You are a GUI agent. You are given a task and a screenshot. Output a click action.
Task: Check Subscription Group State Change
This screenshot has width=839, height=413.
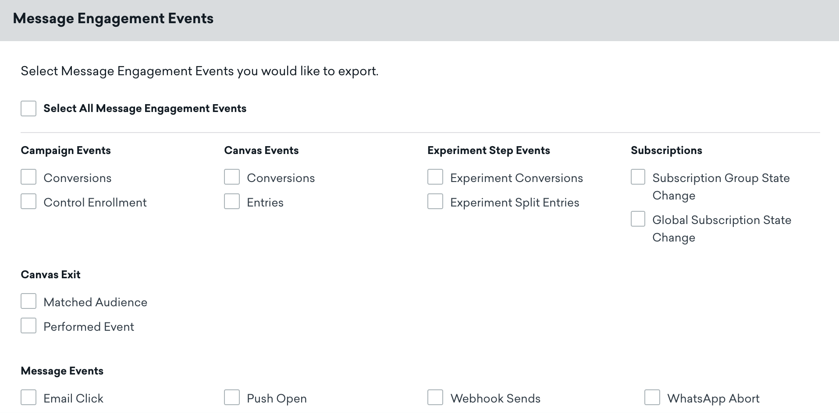pyautogui.click(x=638, y=177)
